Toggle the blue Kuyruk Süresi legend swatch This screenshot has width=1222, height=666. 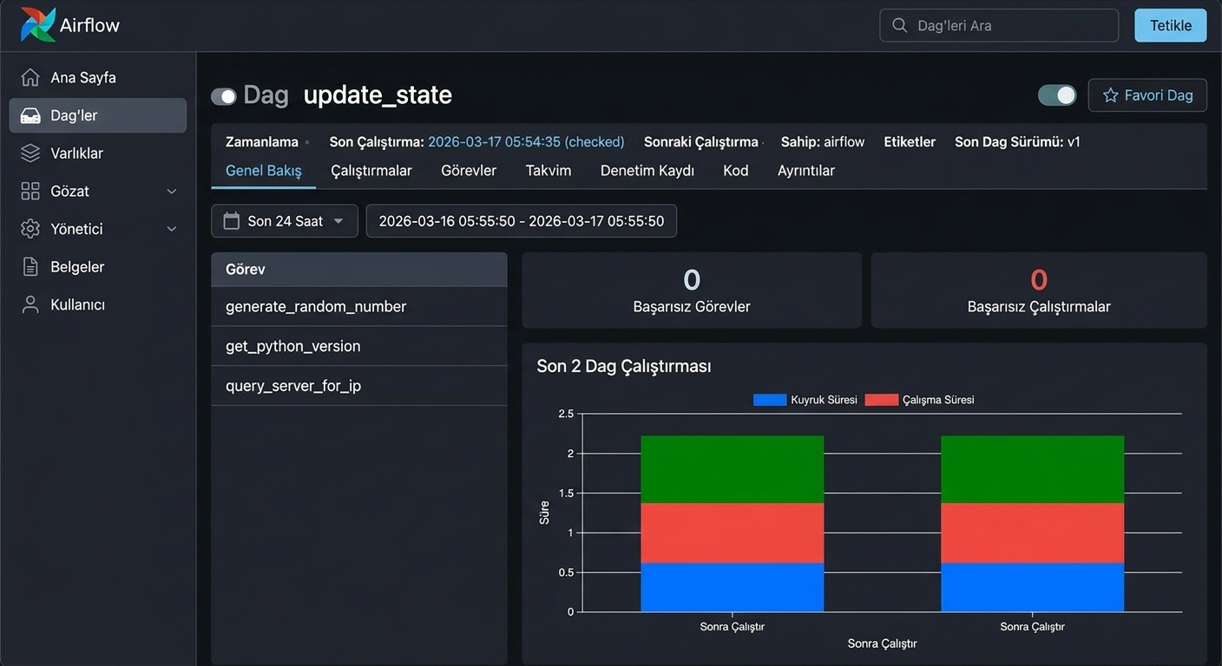pyautogui.click(x=770, y=400)
